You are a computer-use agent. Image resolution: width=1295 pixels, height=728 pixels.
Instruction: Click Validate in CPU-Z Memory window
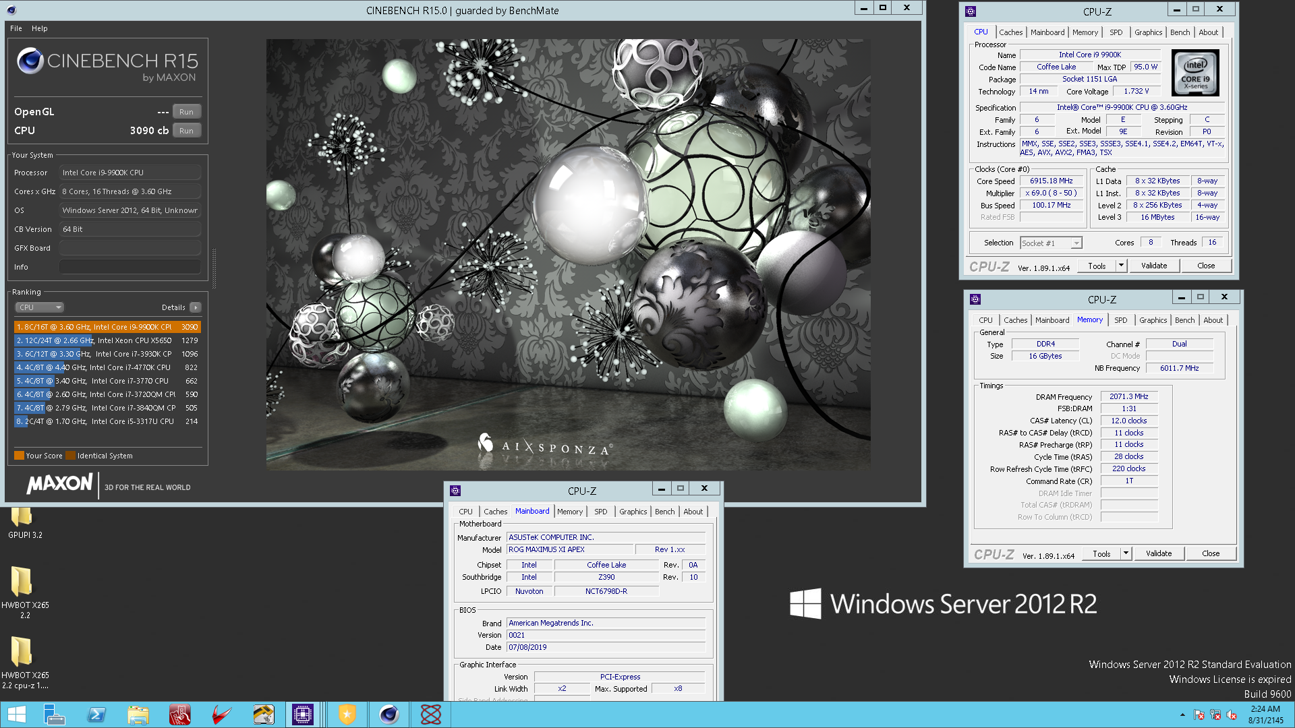click(x=1159, y=553)
